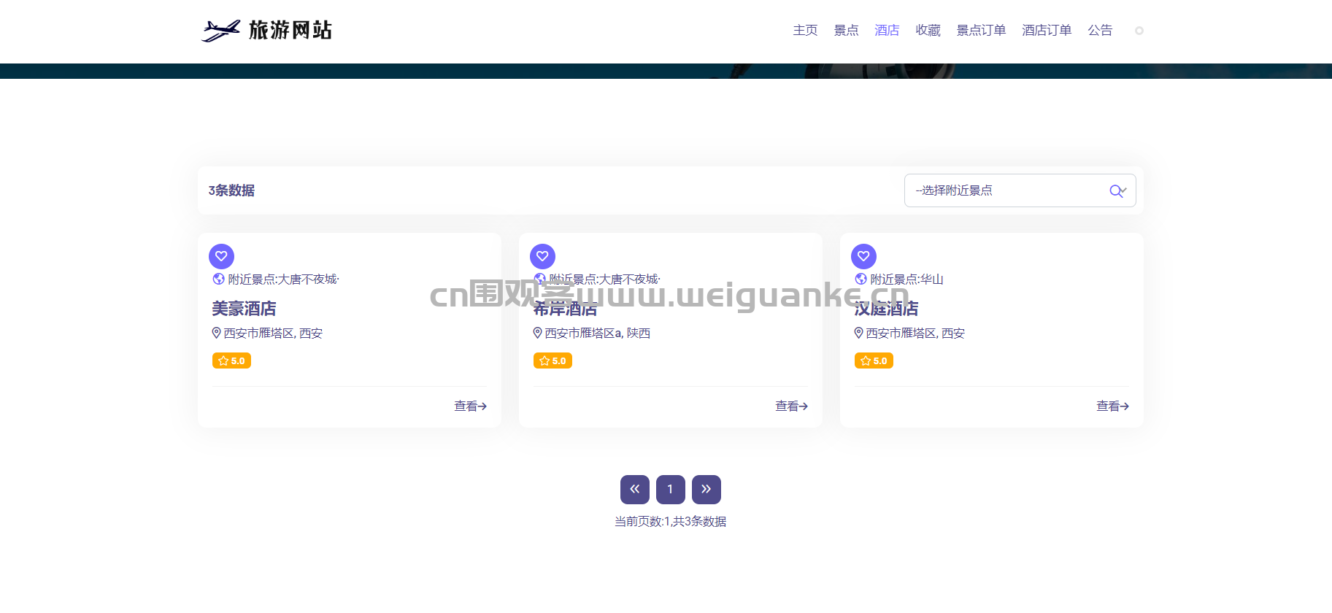Click the 5.0 star rating badge on 美豪酒店
1332x613 pixels.
pyautogui.click(x=231, y=361)
